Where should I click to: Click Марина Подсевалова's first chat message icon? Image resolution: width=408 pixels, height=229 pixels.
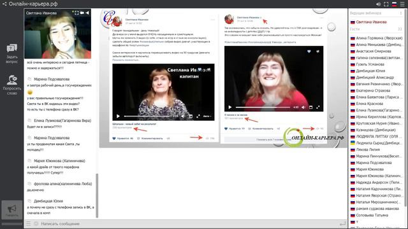pos(29,79)
